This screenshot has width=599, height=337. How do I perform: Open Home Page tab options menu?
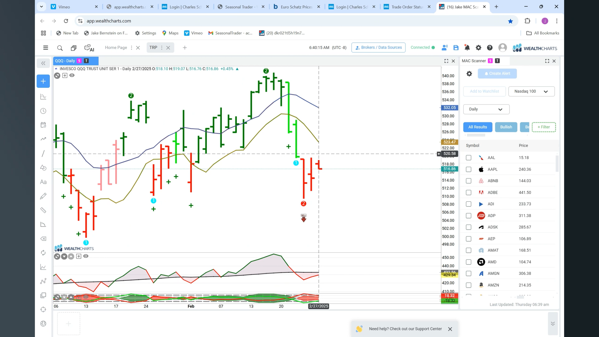click(131, 48)
